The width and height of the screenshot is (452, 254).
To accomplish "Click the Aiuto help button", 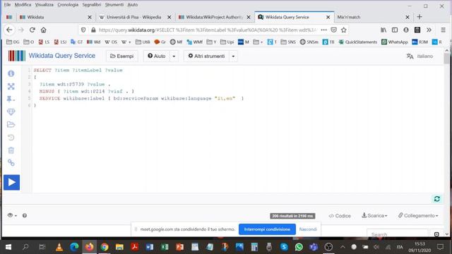I will pyautogui.click(x=157, y=56).
